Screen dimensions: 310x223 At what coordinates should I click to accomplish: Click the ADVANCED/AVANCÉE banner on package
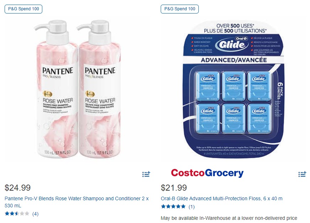click(234, 60)
